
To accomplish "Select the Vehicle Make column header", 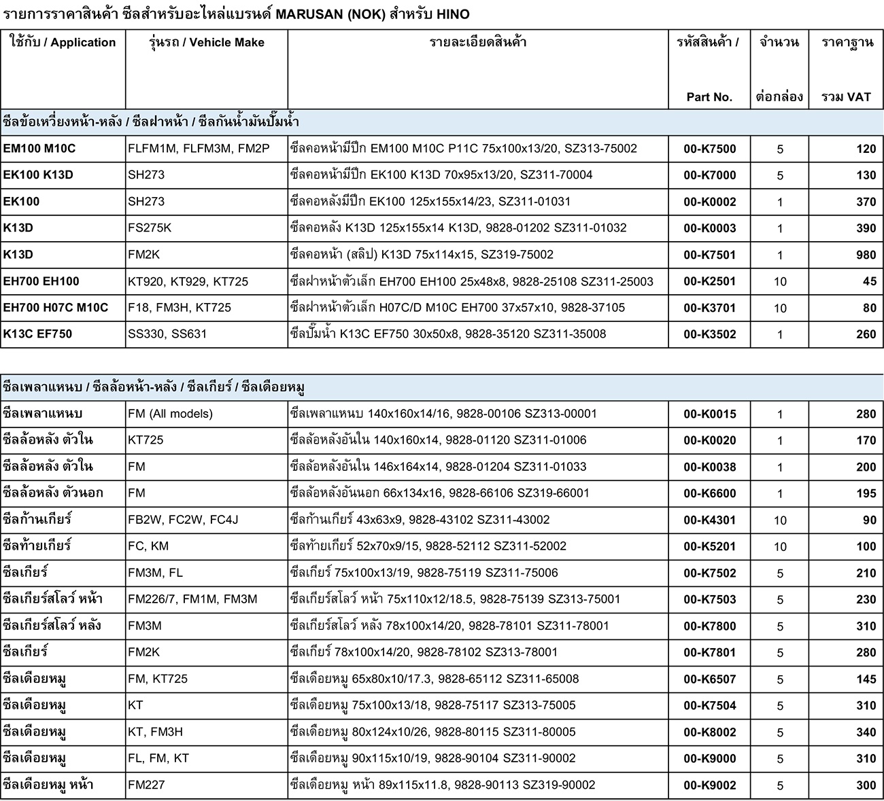I will click(207, 69).
